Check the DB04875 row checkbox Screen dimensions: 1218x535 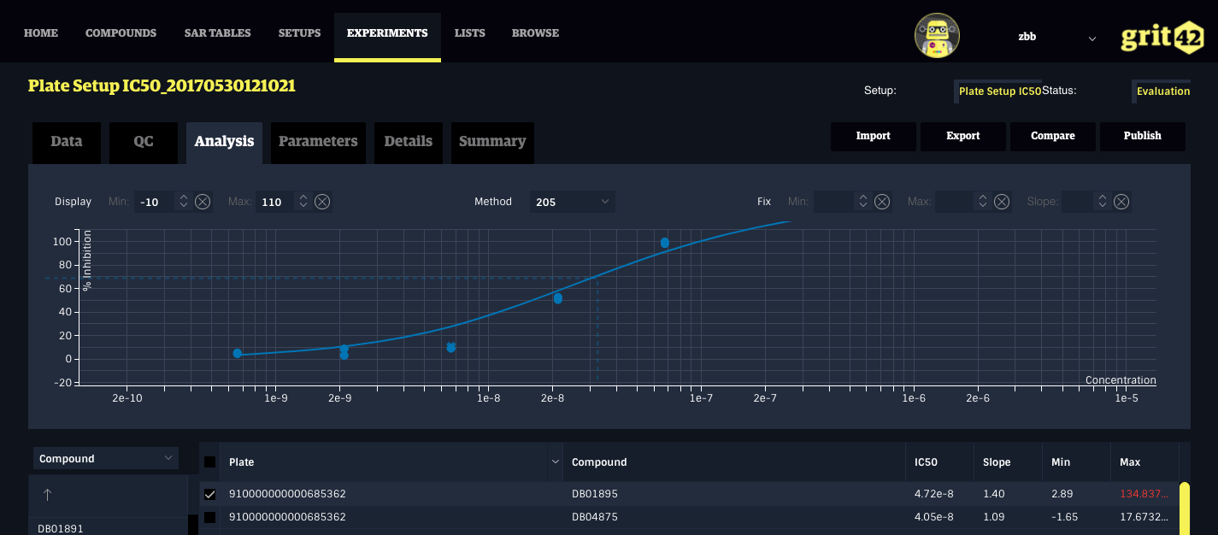[210, 517]
